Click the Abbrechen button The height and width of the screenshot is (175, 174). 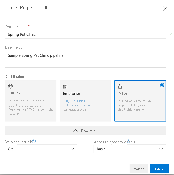(x=139, y=168)
